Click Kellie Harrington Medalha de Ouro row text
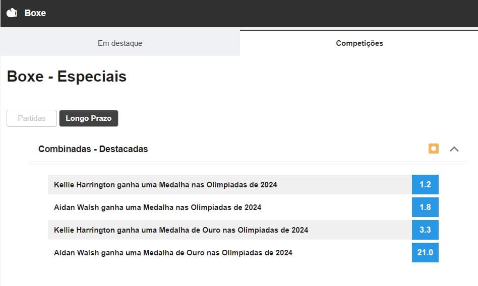Screen dimensions: 478x286 pos(181,230)
